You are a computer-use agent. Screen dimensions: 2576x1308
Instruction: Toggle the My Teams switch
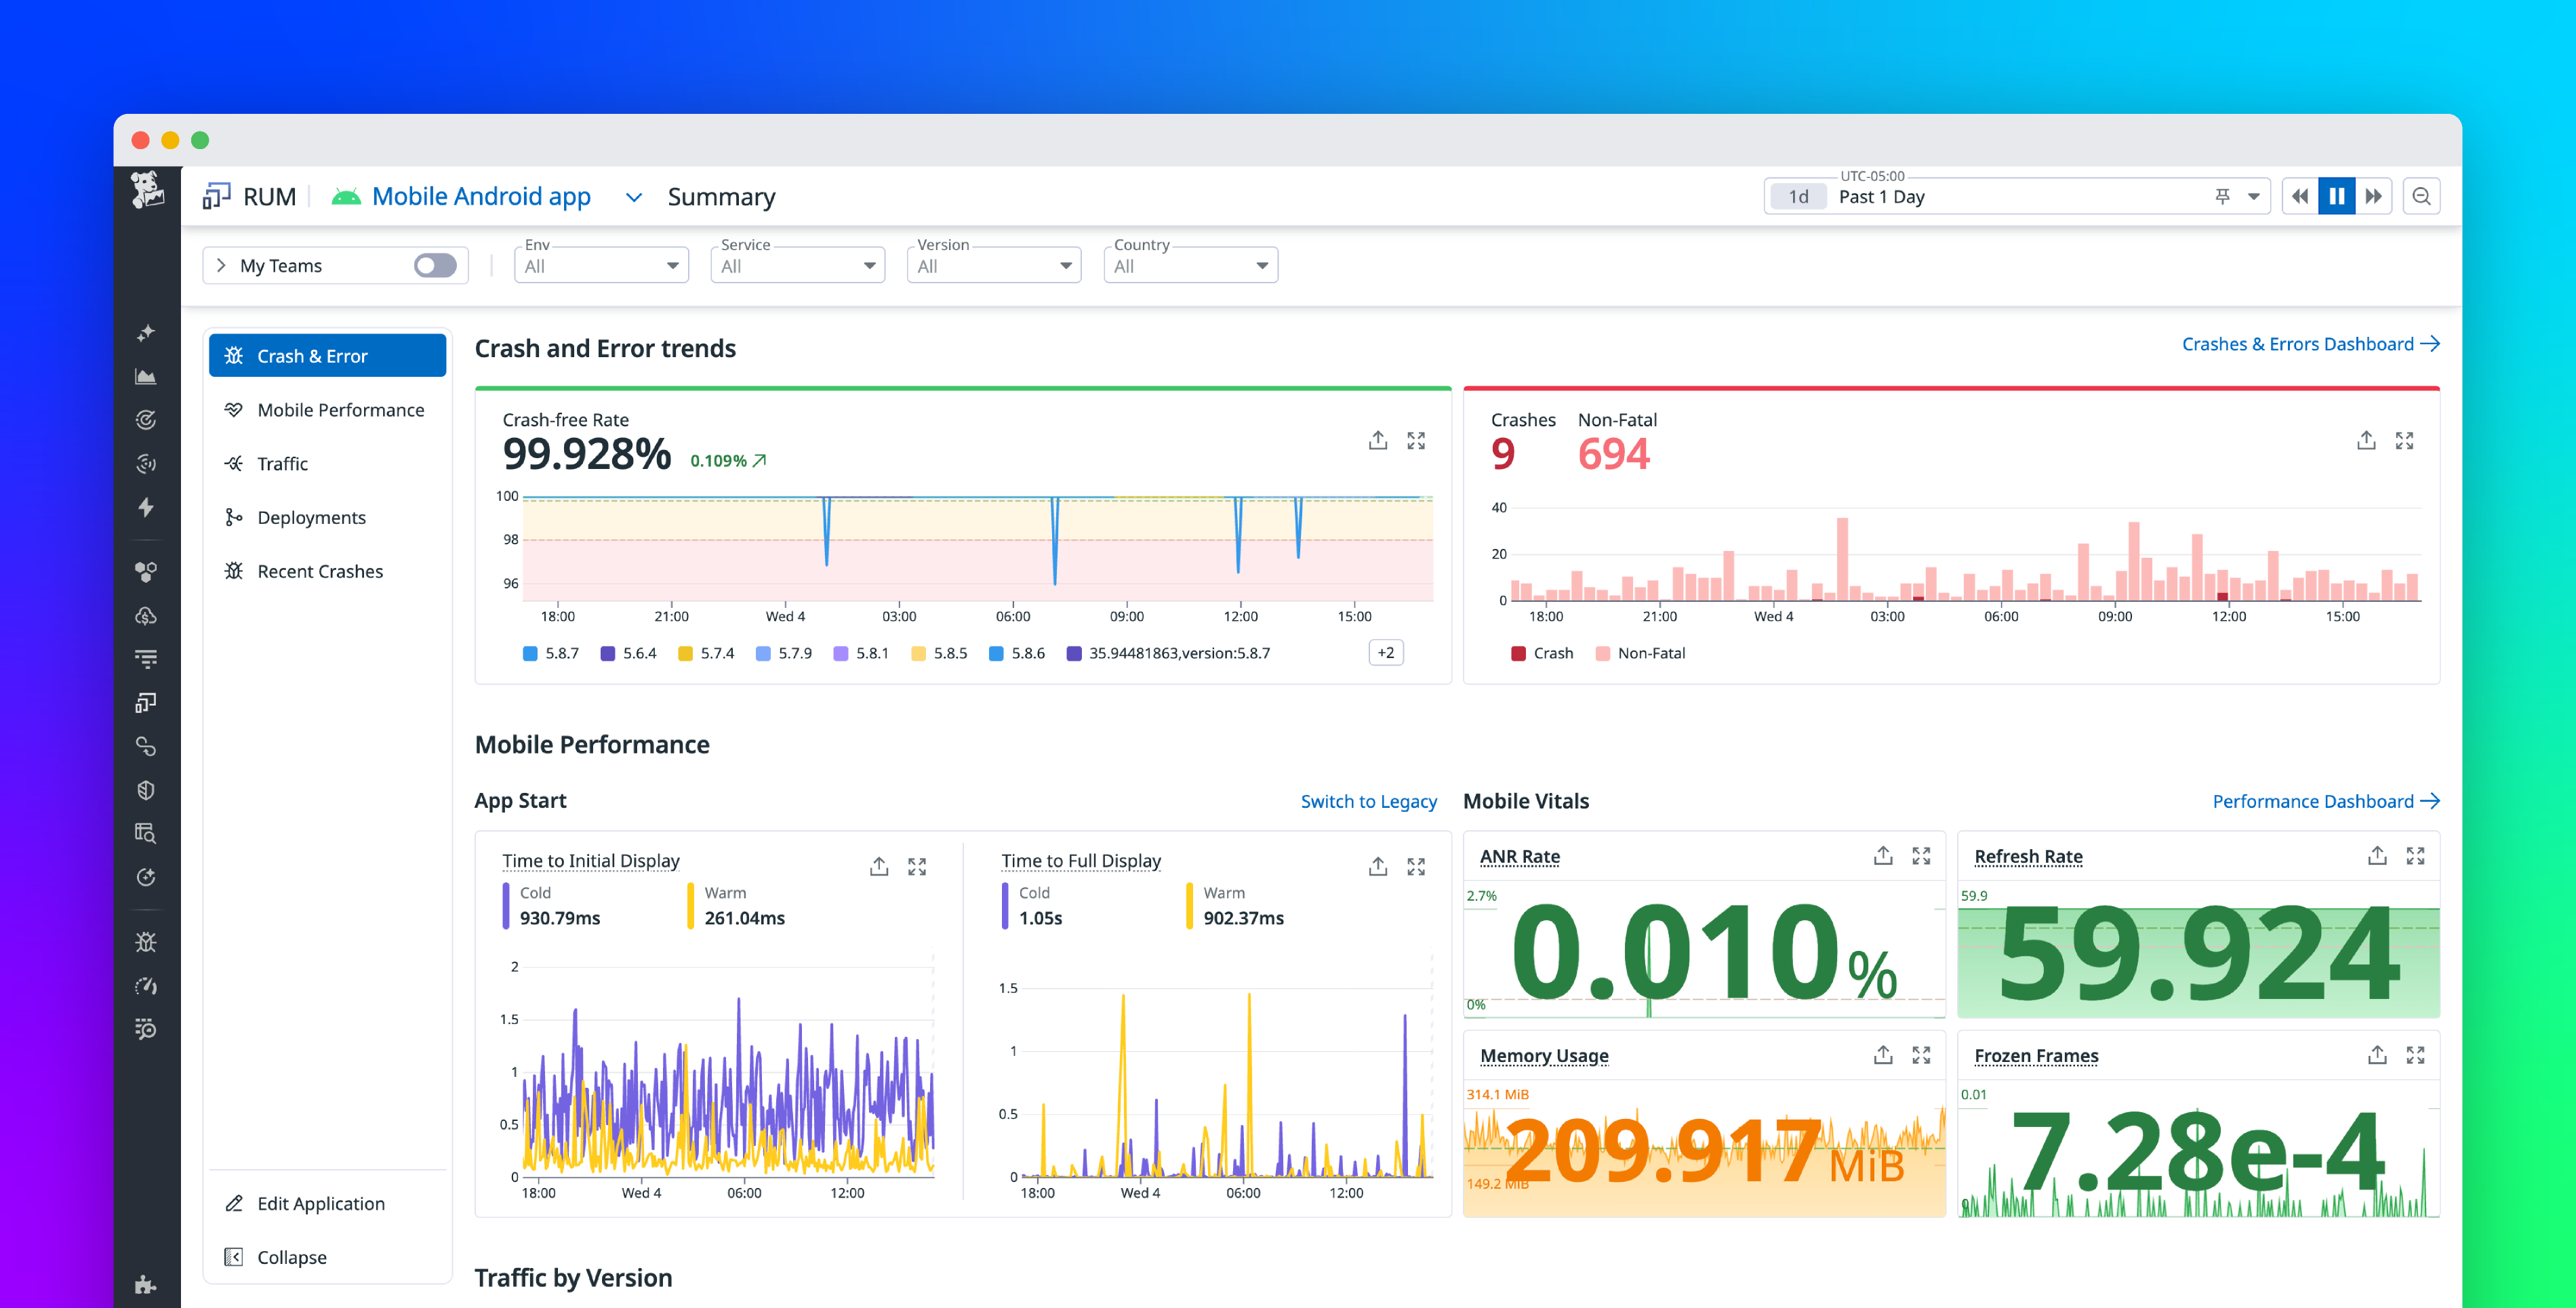pos(436,264)
